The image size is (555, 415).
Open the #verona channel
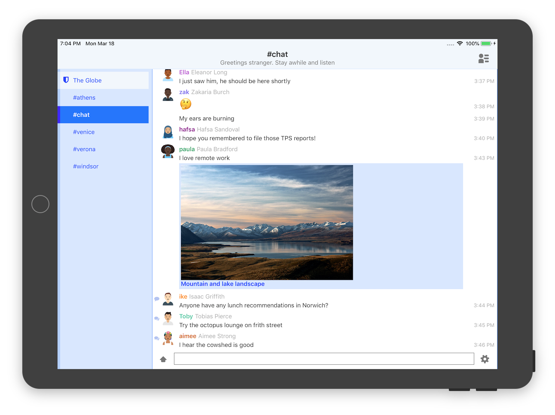tap(84, 149)
